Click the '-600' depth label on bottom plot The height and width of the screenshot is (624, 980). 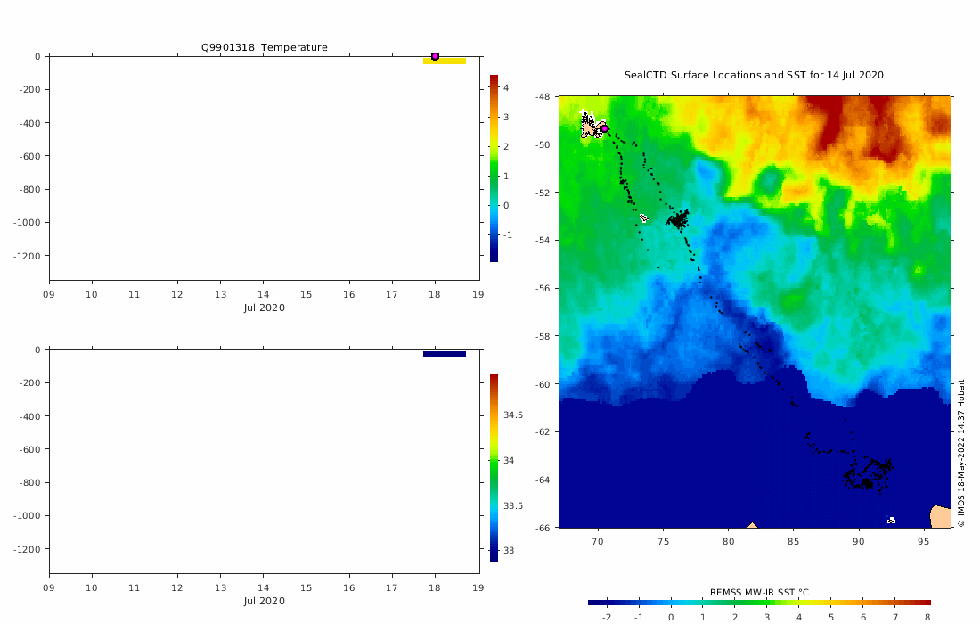click(29, 449)
